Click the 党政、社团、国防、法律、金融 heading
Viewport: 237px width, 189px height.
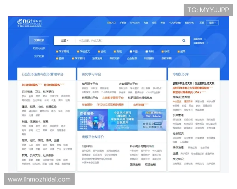pos(40,141)
